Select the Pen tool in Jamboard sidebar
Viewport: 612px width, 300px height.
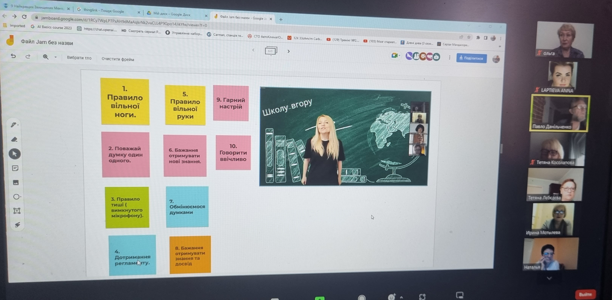tap(14, 125)
